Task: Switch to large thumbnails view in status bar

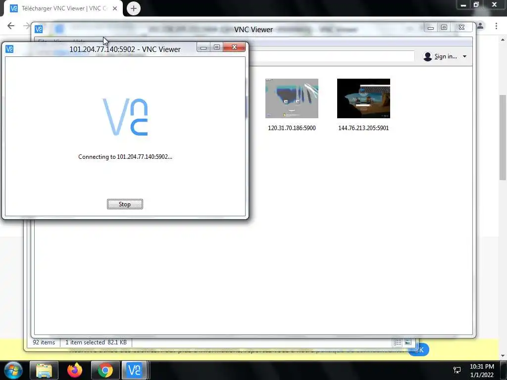Action: 408,342
